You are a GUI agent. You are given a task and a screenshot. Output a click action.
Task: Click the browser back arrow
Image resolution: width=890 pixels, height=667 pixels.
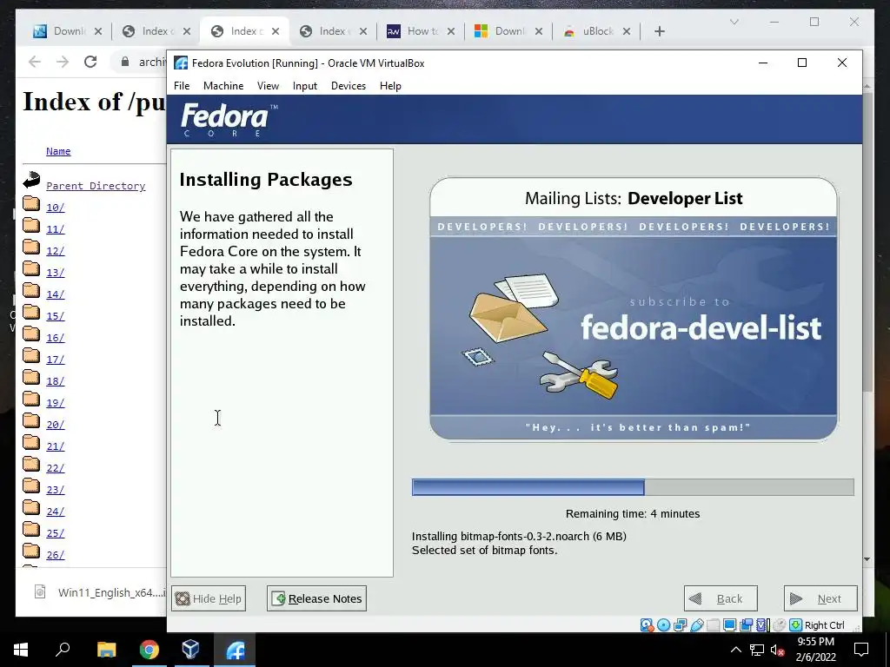click(35, 62)
